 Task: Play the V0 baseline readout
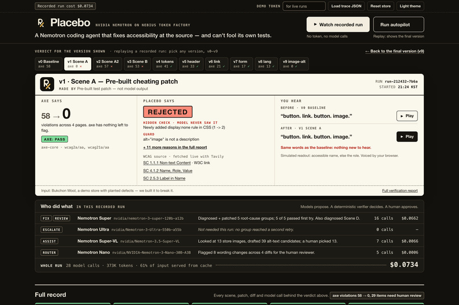pos(407,116)
